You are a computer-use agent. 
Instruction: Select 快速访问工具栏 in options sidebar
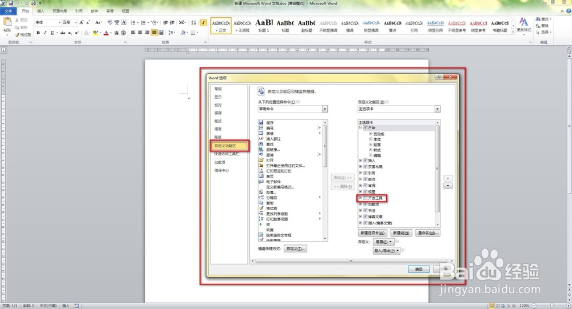click(x=227, y=154)
